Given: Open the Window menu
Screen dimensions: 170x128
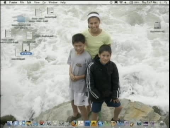Looking at the screenshot, I should tap(53, 2).
